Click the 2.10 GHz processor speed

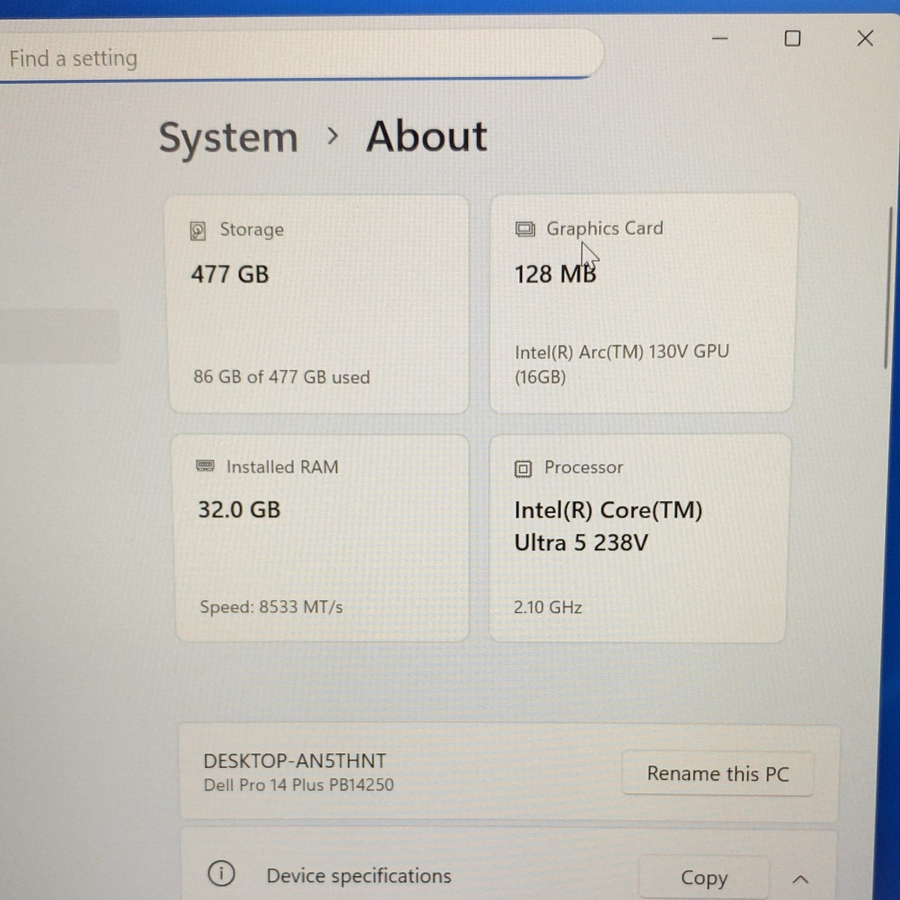(547, 607)
